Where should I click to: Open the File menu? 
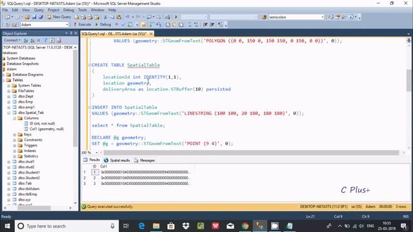[x=5, y=10]
